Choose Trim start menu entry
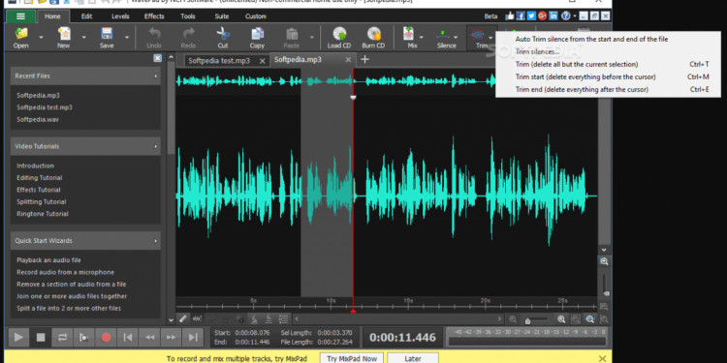The height and width of the screenshot is (363, 727). point(608,76)
